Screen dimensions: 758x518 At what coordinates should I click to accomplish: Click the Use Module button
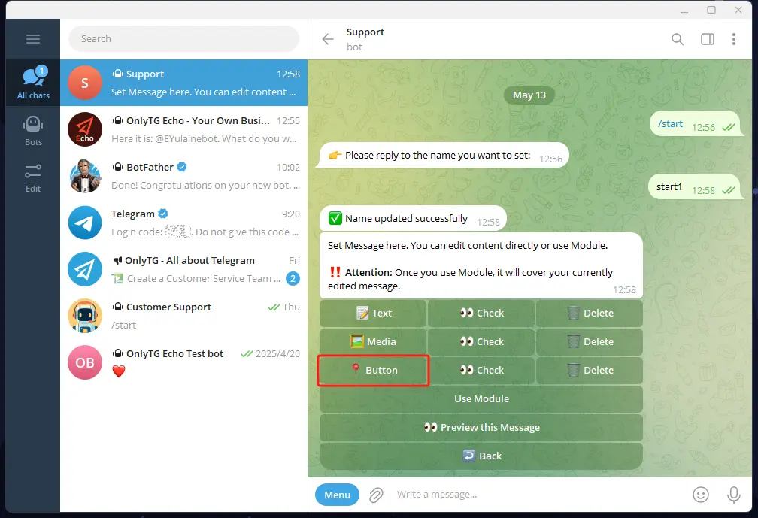(x=481, y=398)
